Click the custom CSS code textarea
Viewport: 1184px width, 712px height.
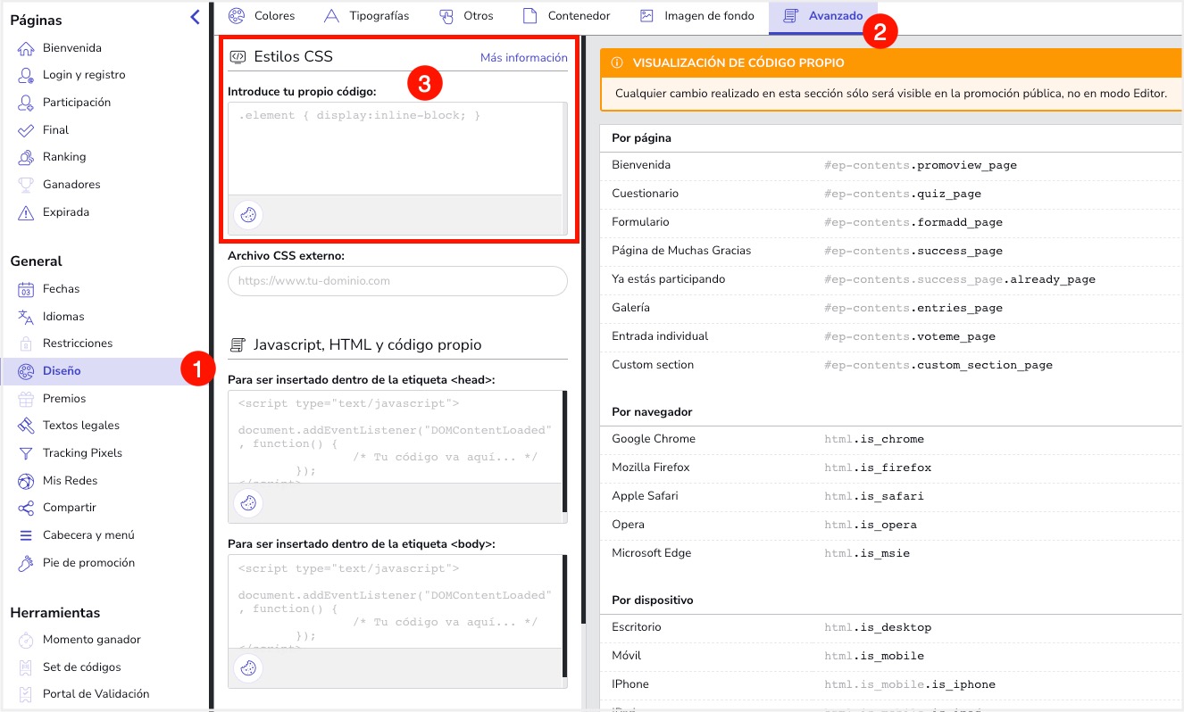pos(397,148)
